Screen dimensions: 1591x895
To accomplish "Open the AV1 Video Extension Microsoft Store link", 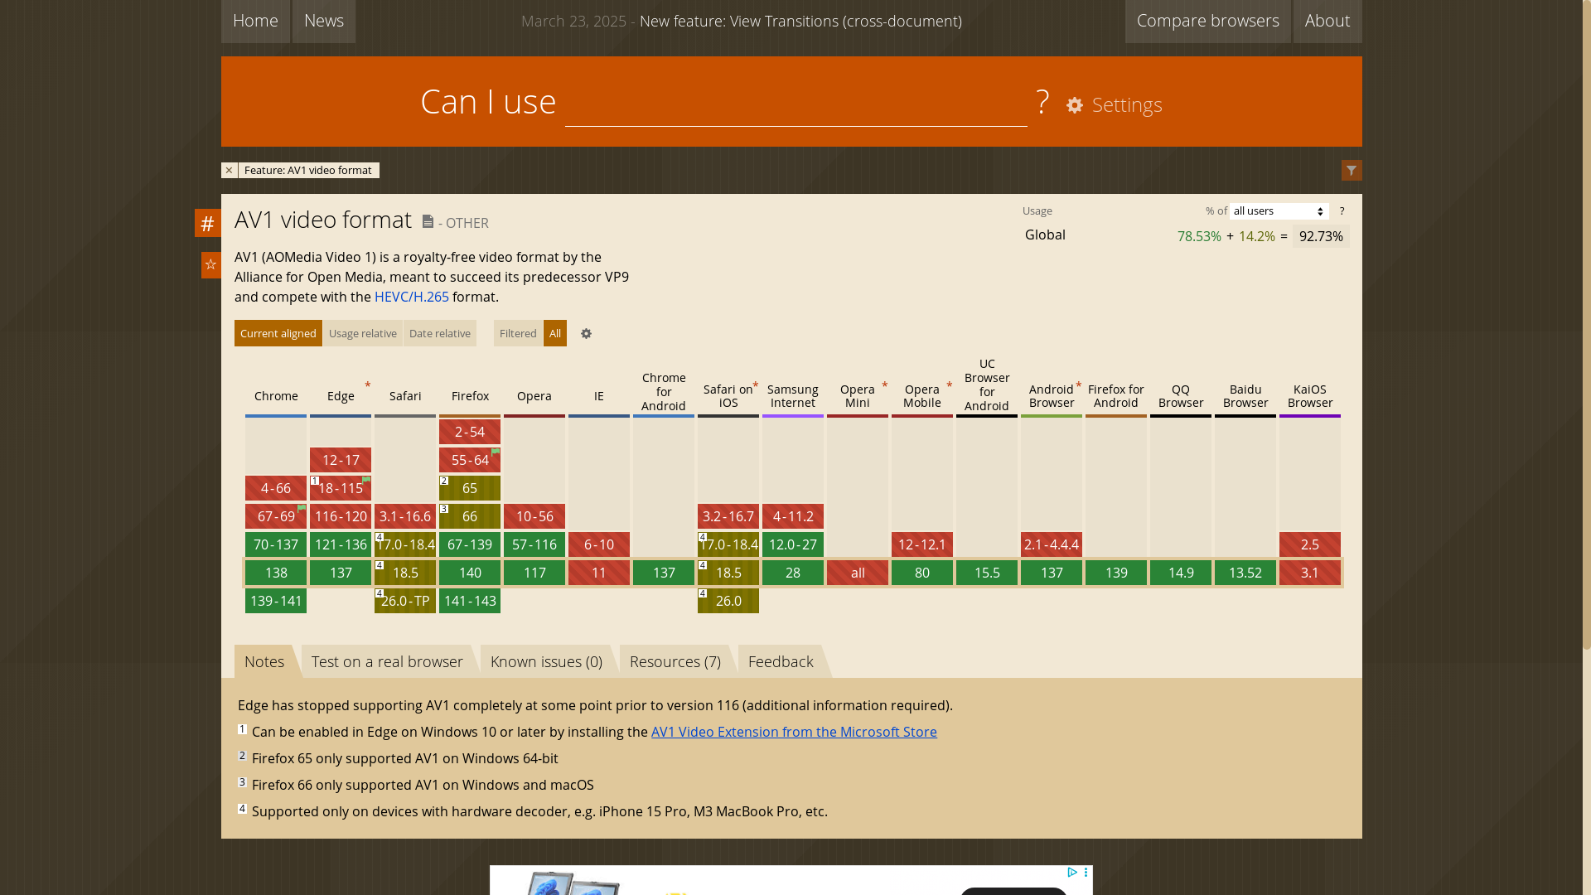I will [794, 732].
